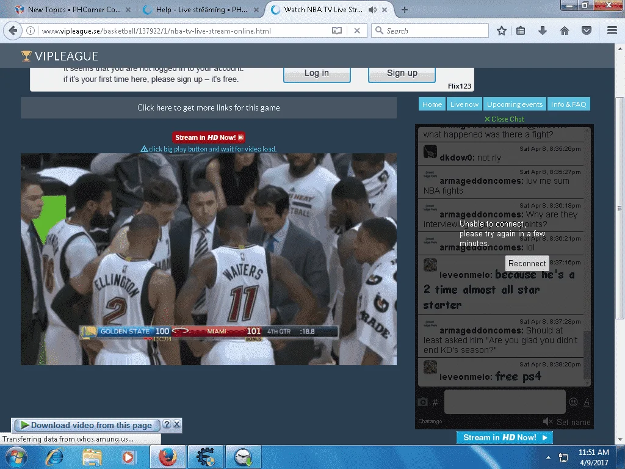Click the chat message input box
Screen dimensions: 625x469
click(505, 402)
